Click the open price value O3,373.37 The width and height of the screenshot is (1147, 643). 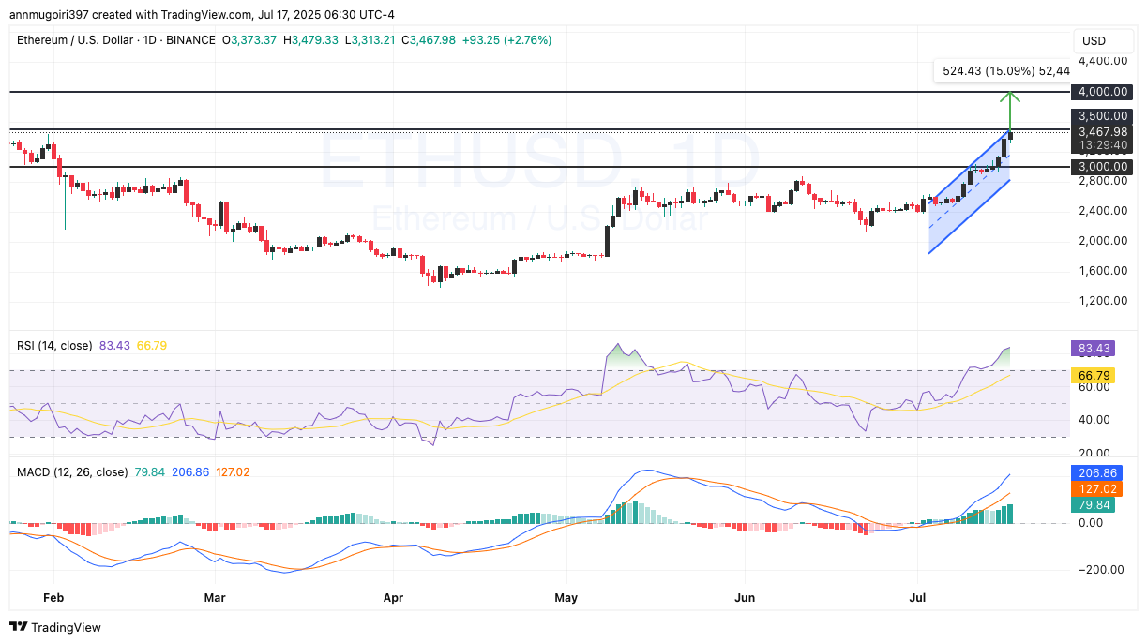coord(249,40)
